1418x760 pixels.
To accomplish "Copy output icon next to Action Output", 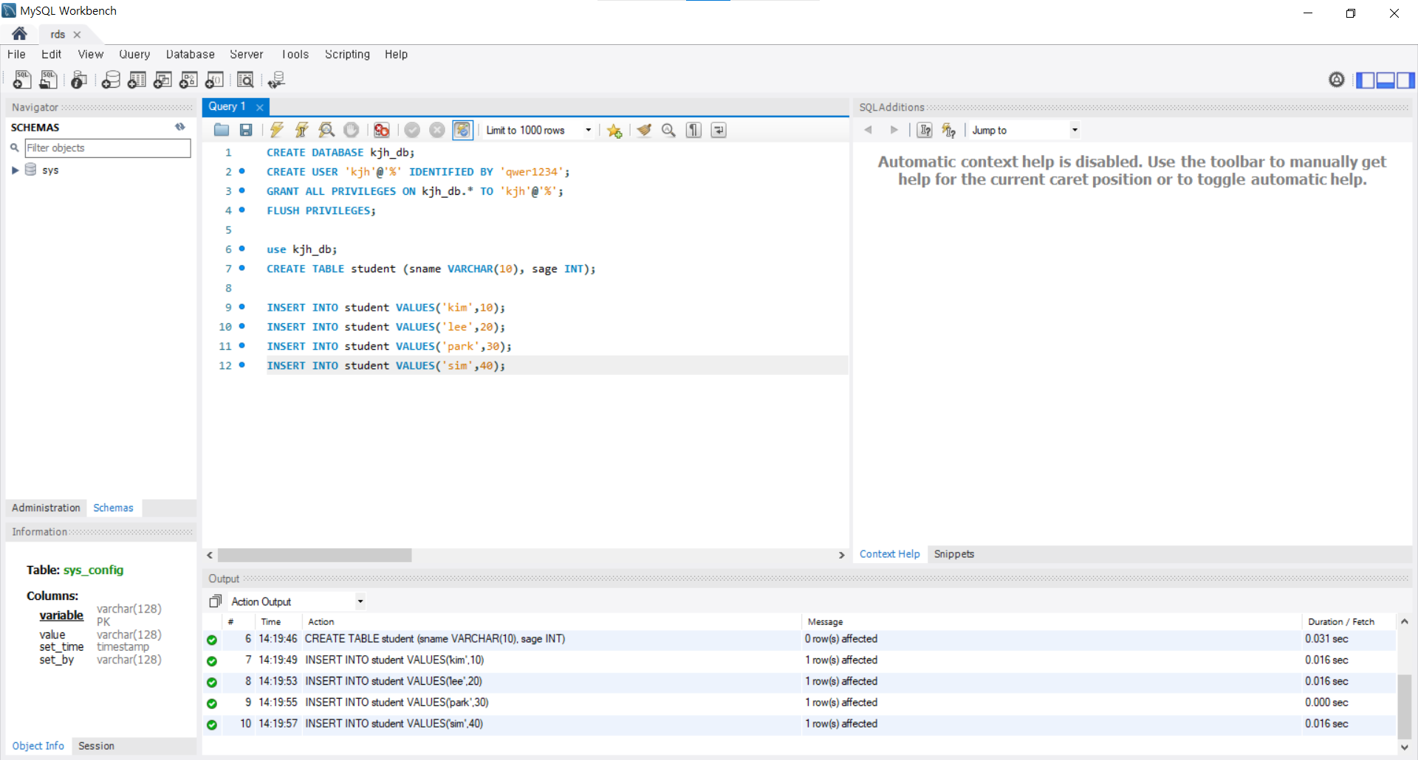I will (215, 601).
